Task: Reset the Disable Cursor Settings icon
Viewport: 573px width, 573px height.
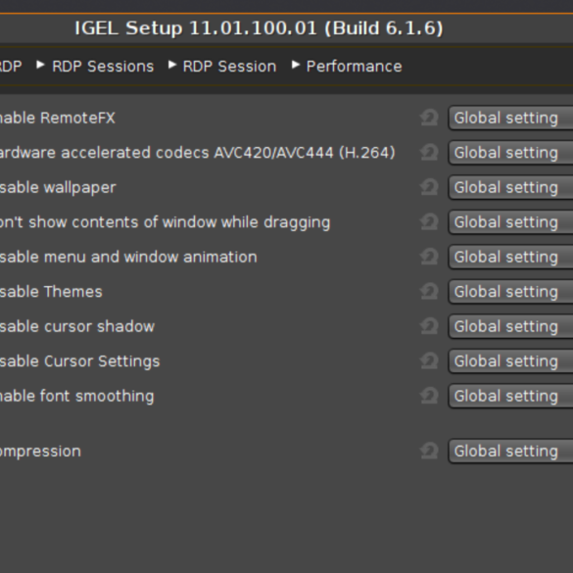Action: click(x=429, y=360)
